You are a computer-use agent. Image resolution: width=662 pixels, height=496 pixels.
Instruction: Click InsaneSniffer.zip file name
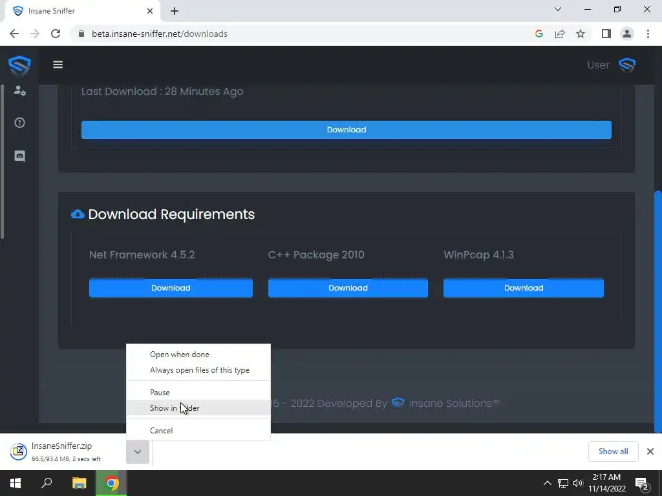(61, 446)
